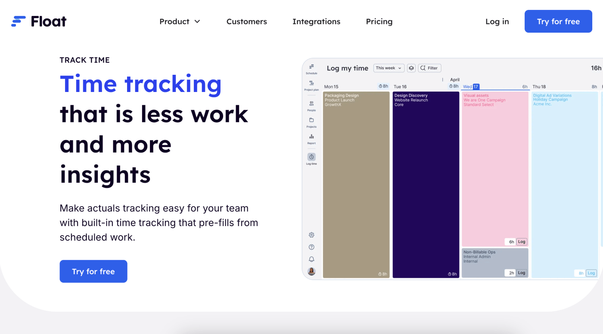Click the Log my time title
This screenshot has width=603, height=334.
coord(347,68)
